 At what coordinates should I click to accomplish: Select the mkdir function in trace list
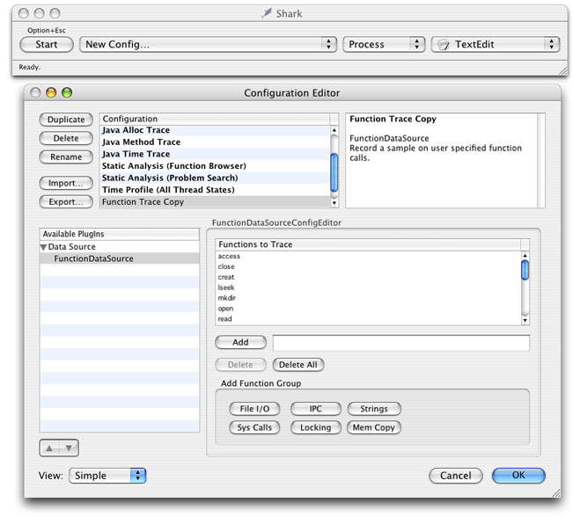[x=226, y=298]
